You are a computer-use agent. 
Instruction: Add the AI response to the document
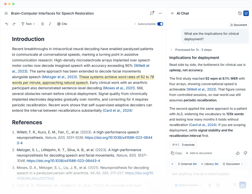coord(199,153)
